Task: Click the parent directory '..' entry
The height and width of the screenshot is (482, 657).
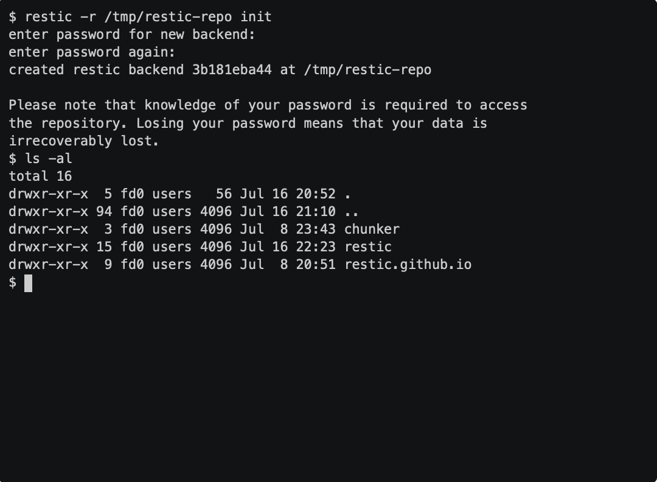Action: (352, 212)
